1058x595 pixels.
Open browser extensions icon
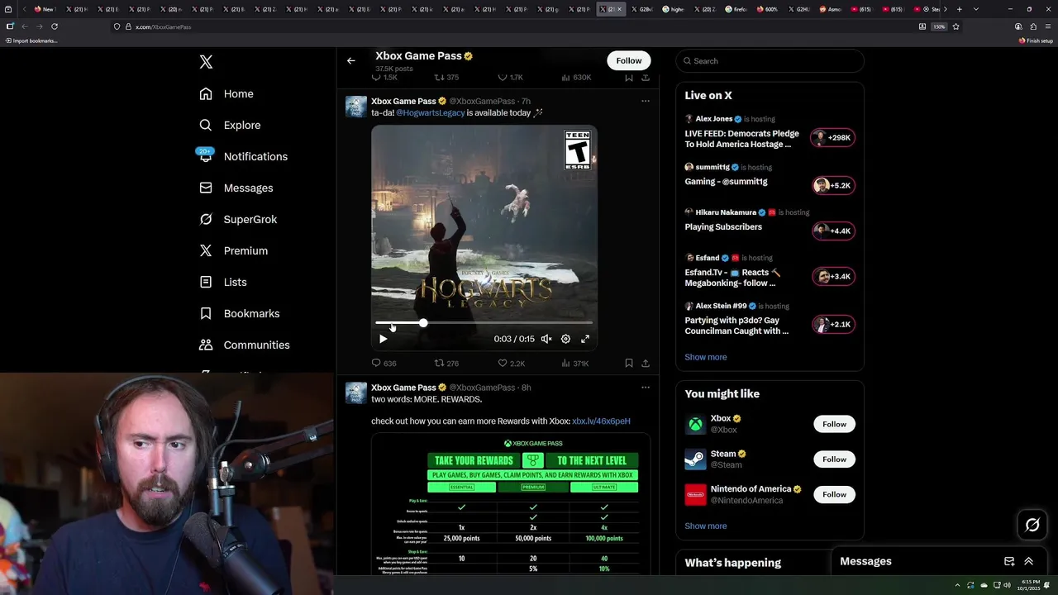click(1033, 26)
